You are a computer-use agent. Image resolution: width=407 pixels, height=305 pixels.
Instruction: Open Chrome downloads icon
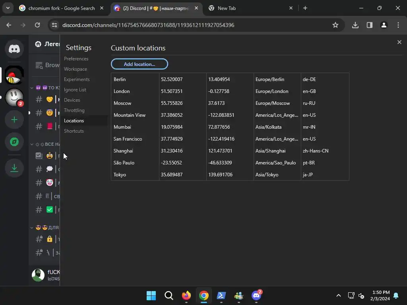click(x=355, y=25)
